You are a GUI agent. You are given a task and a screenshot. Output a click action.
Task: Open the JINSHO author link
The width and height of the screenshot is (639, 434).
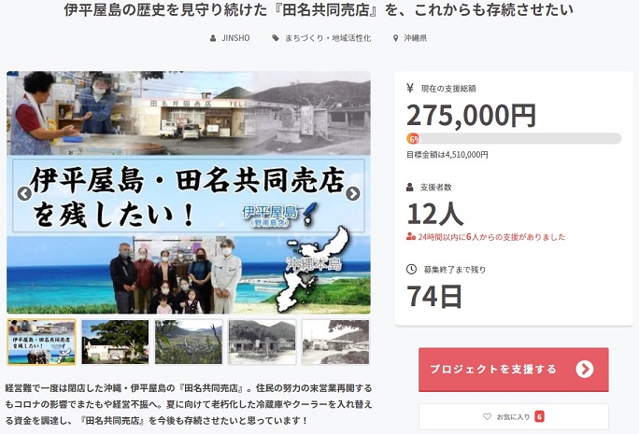[235, 38]
